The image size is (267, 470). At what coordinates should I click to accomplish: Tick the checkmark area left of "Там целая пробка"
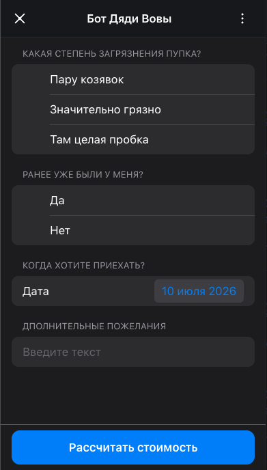[x=31, y=139]
